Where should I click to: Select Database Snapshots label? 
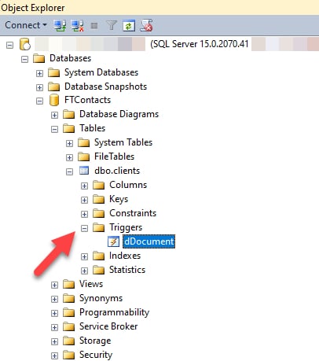point(105,87)
